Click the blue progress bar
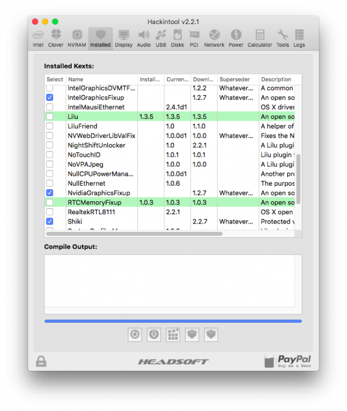 (x=173, y=321)
